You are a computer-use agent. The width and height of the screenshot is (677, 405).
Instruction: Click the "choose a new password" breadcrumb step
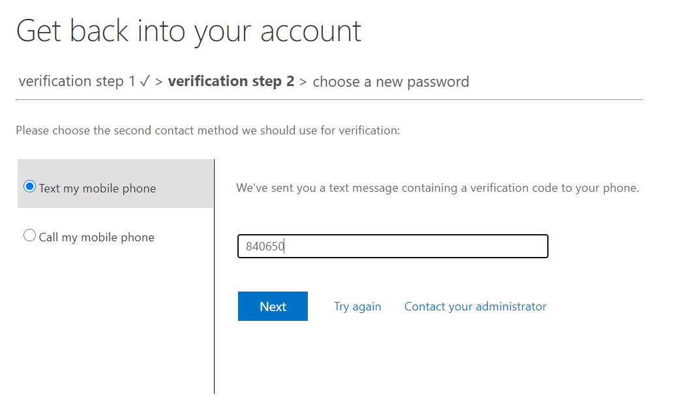pos(391,81)
